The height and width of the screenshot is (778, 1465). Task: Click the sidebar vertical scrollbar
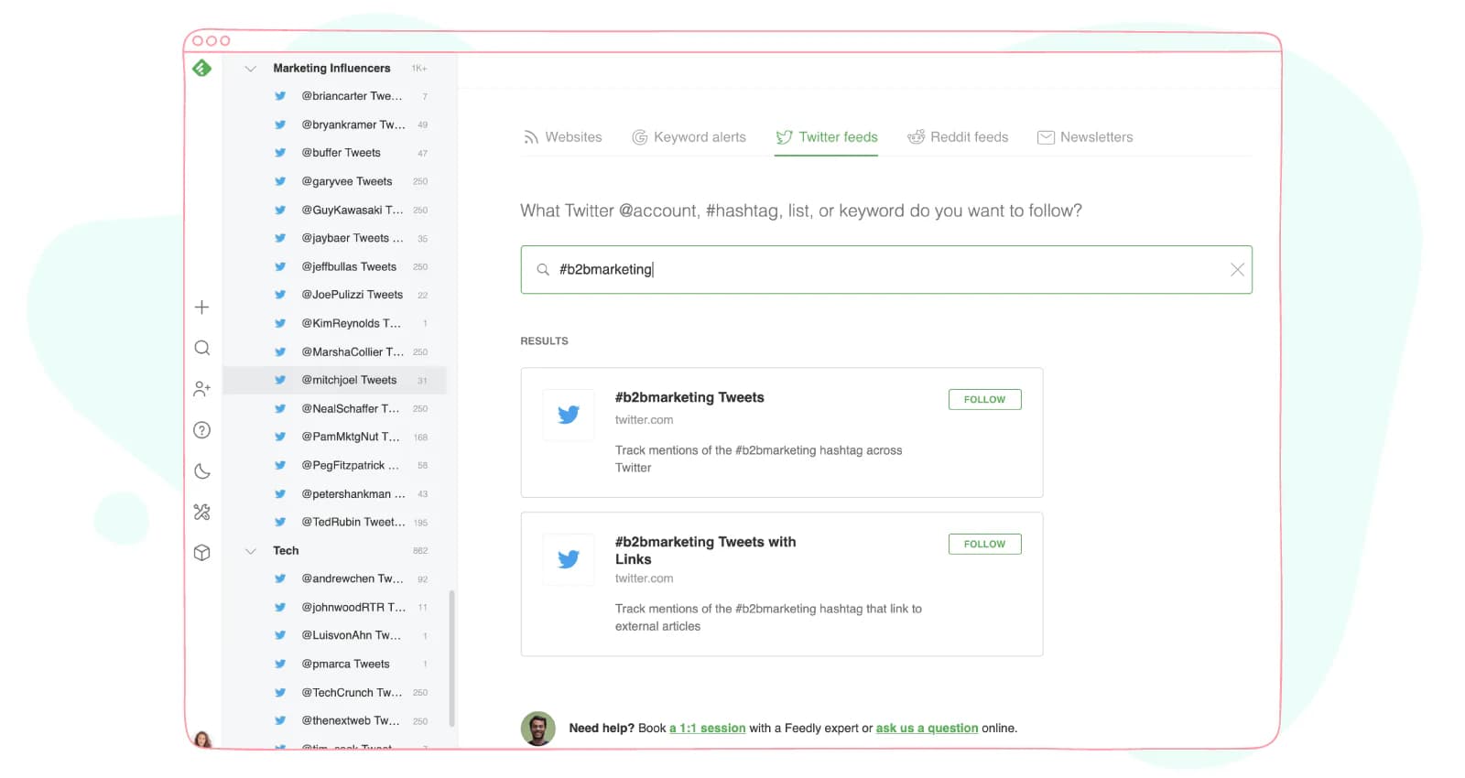(452, 658)
